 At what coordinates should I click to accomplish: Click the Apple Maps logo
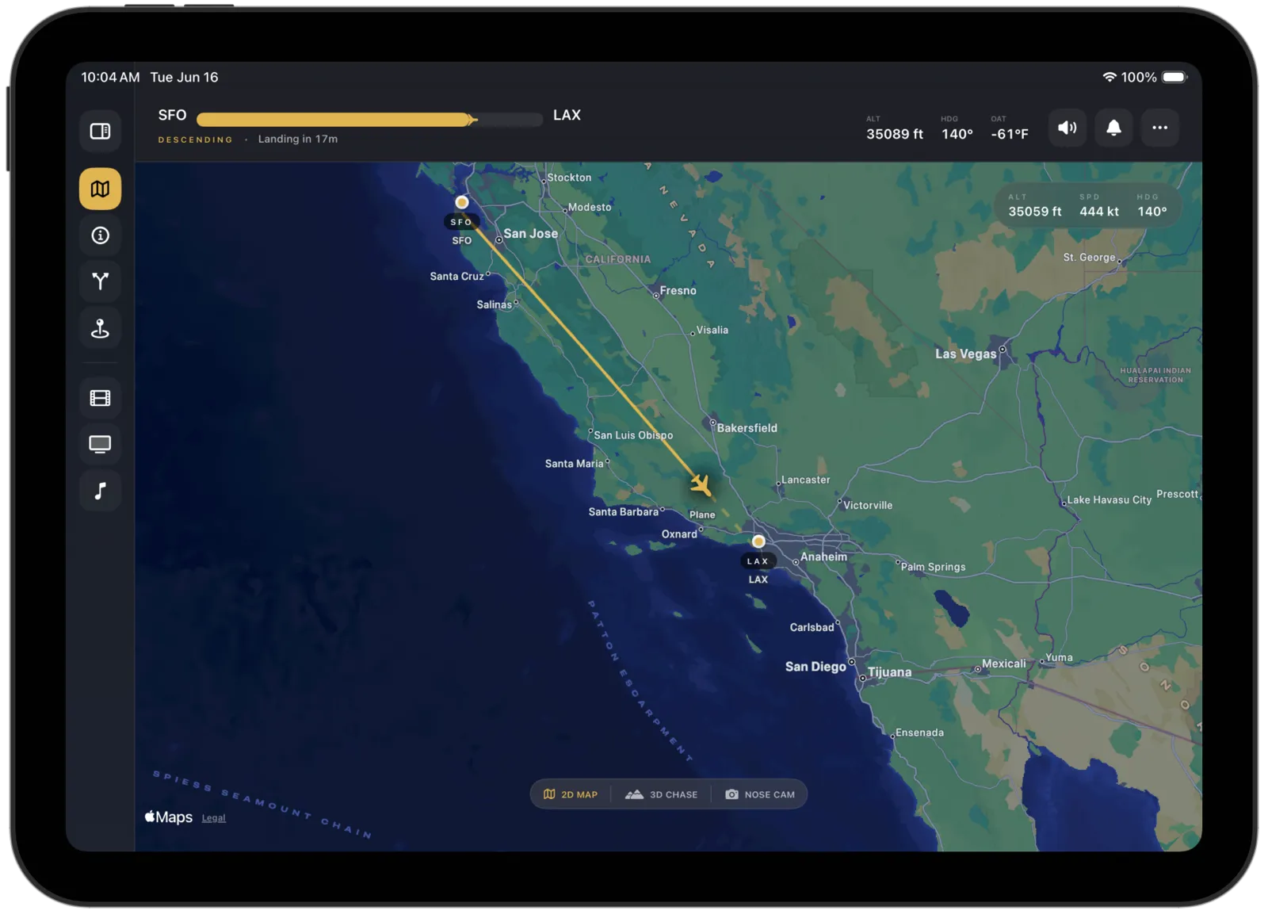point(169,817)
